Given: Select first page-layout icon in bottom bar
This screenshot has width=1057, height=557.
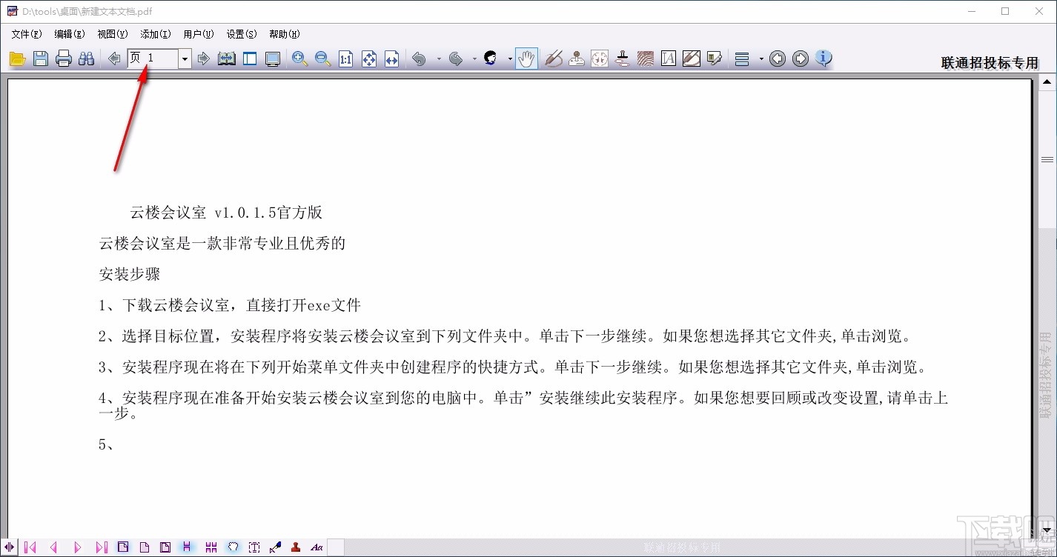Looking at the screenshot, I should click(x=123, y=547).
